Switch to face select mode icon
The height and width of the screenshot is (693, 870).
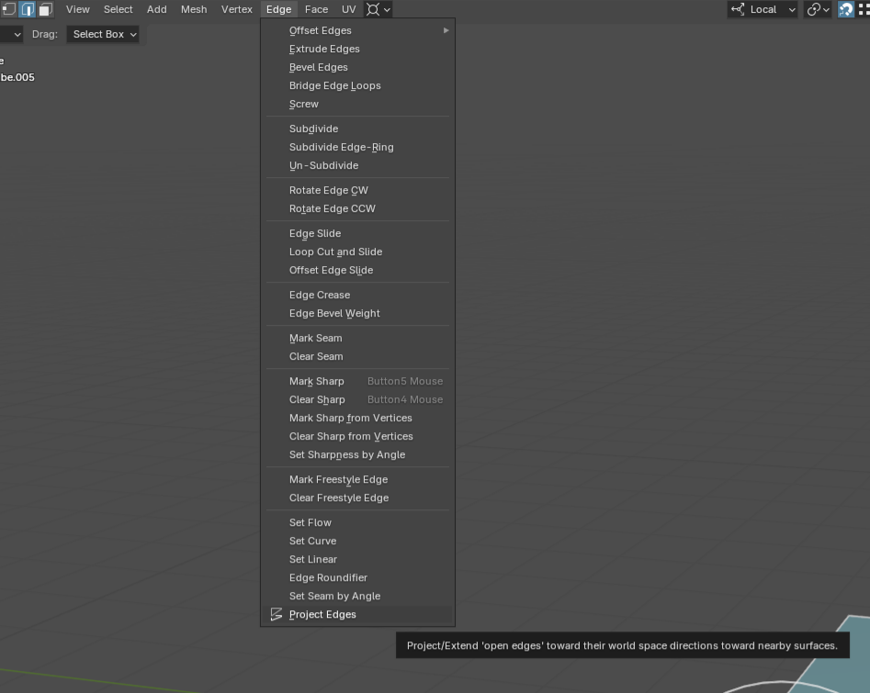coord(46,9)
